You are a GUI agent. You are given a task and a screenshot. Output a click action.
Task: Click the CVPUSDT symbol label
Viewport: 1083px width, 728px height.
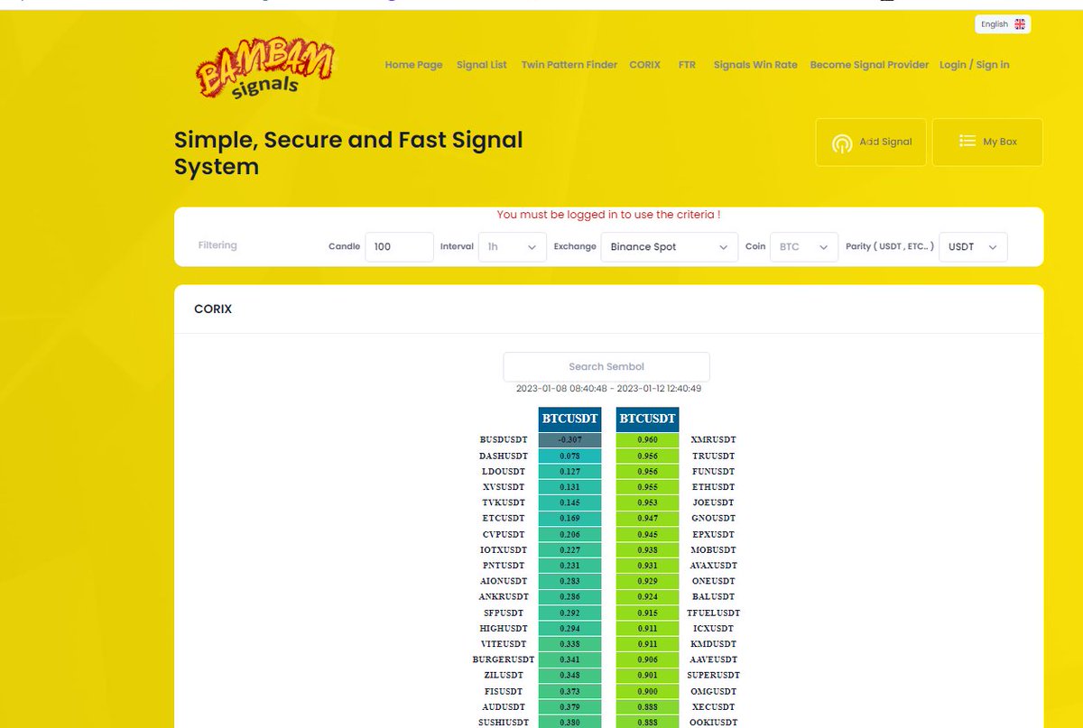click(504, 534)
